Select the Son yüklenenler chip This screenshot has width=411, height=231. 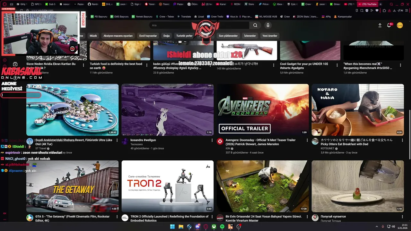tap(228, 36)
